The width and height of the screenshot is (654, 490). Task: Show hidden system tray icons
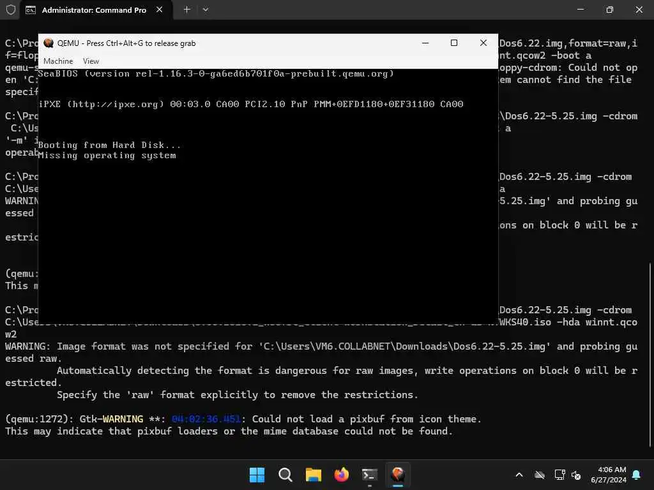click(519, 475)
